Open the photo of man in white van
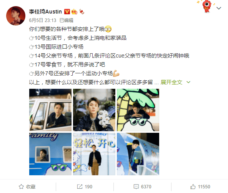 point(50,110)
